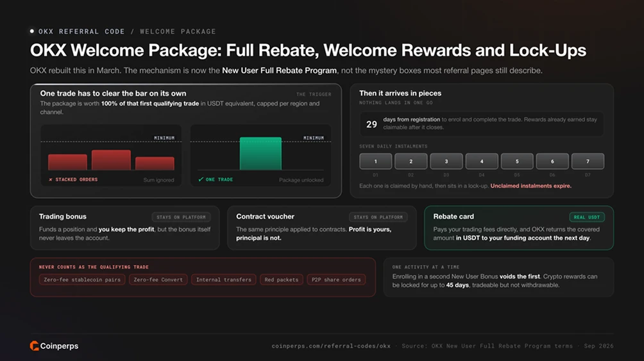Click 'ONE TRADE' label
Screen dimensions: 644x361
[219, 179]
